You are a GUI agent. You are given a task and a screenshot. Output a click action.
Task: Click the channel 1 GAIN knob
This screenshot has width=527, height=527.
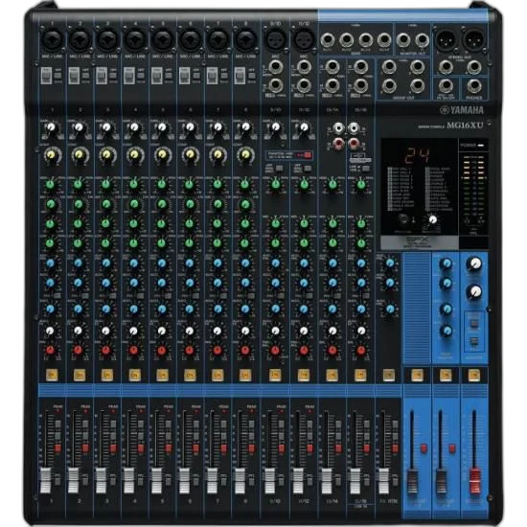pos(51,127)
